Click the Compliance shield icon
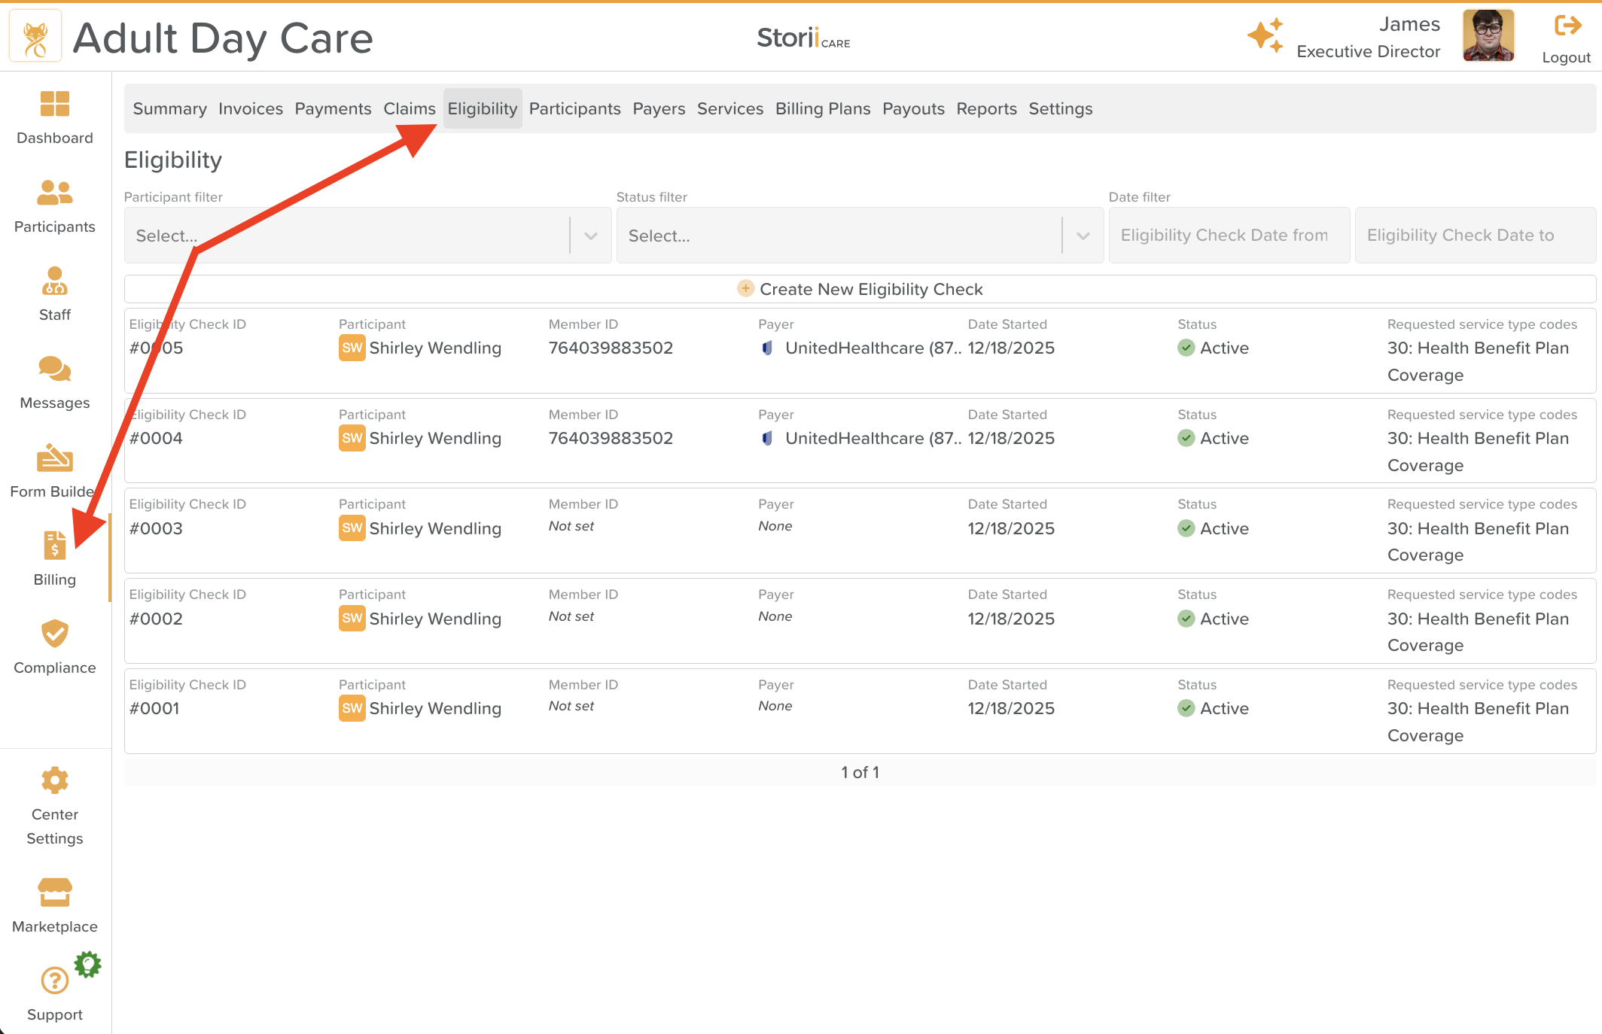The width and height of the screenshot is (1602, 1034). coord(54,634)
